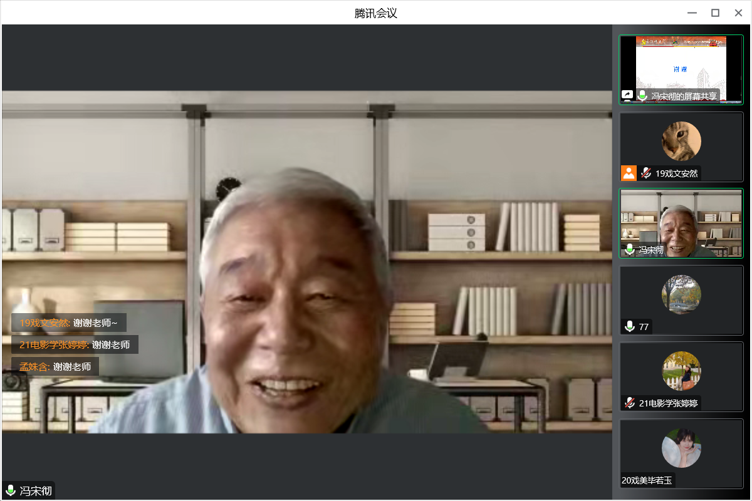Select the avatar of 21电影学张婷婷 in the sidebar

[x=681, y=371]
